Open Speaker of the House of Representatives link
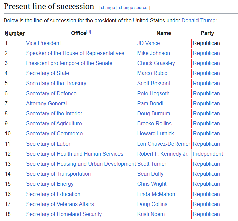The image size is (238, 221). click(x=75, y=53)
